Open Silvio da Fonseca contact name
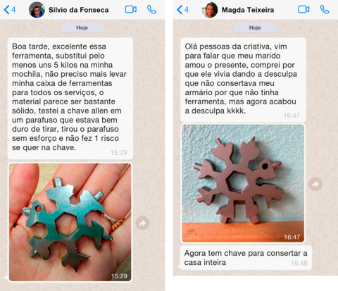 79,10
